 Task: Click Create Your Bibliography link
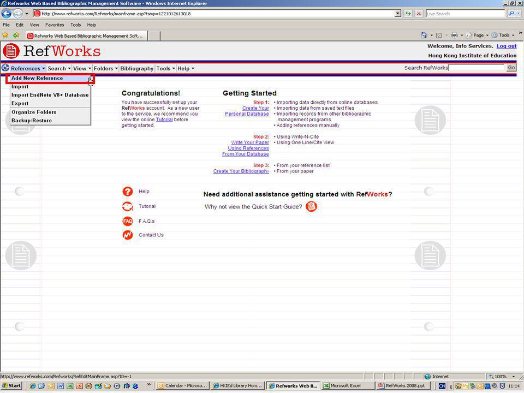point(241,171)
